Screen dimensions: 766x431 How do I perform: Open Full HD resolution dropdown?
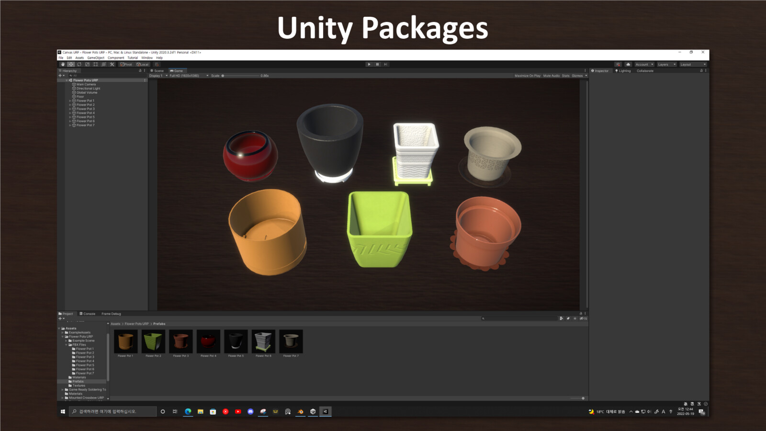[189, 76]
